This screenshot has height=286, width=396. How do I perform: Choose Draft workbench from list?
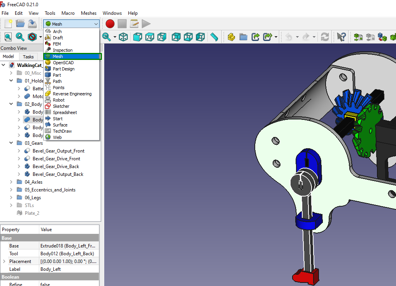(x=72, y=38)
